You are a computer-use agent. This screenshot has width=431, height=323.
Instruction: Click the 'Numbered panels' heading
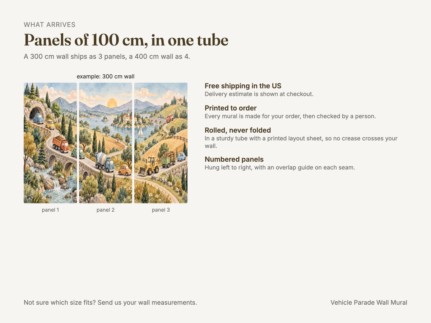(234, 159)
